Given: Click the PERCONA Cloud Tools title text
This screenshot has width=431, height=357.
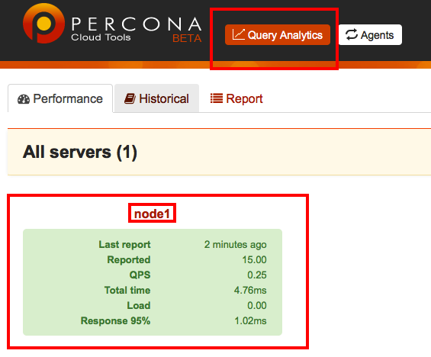Looking at the screenshot, I should 137,29.
